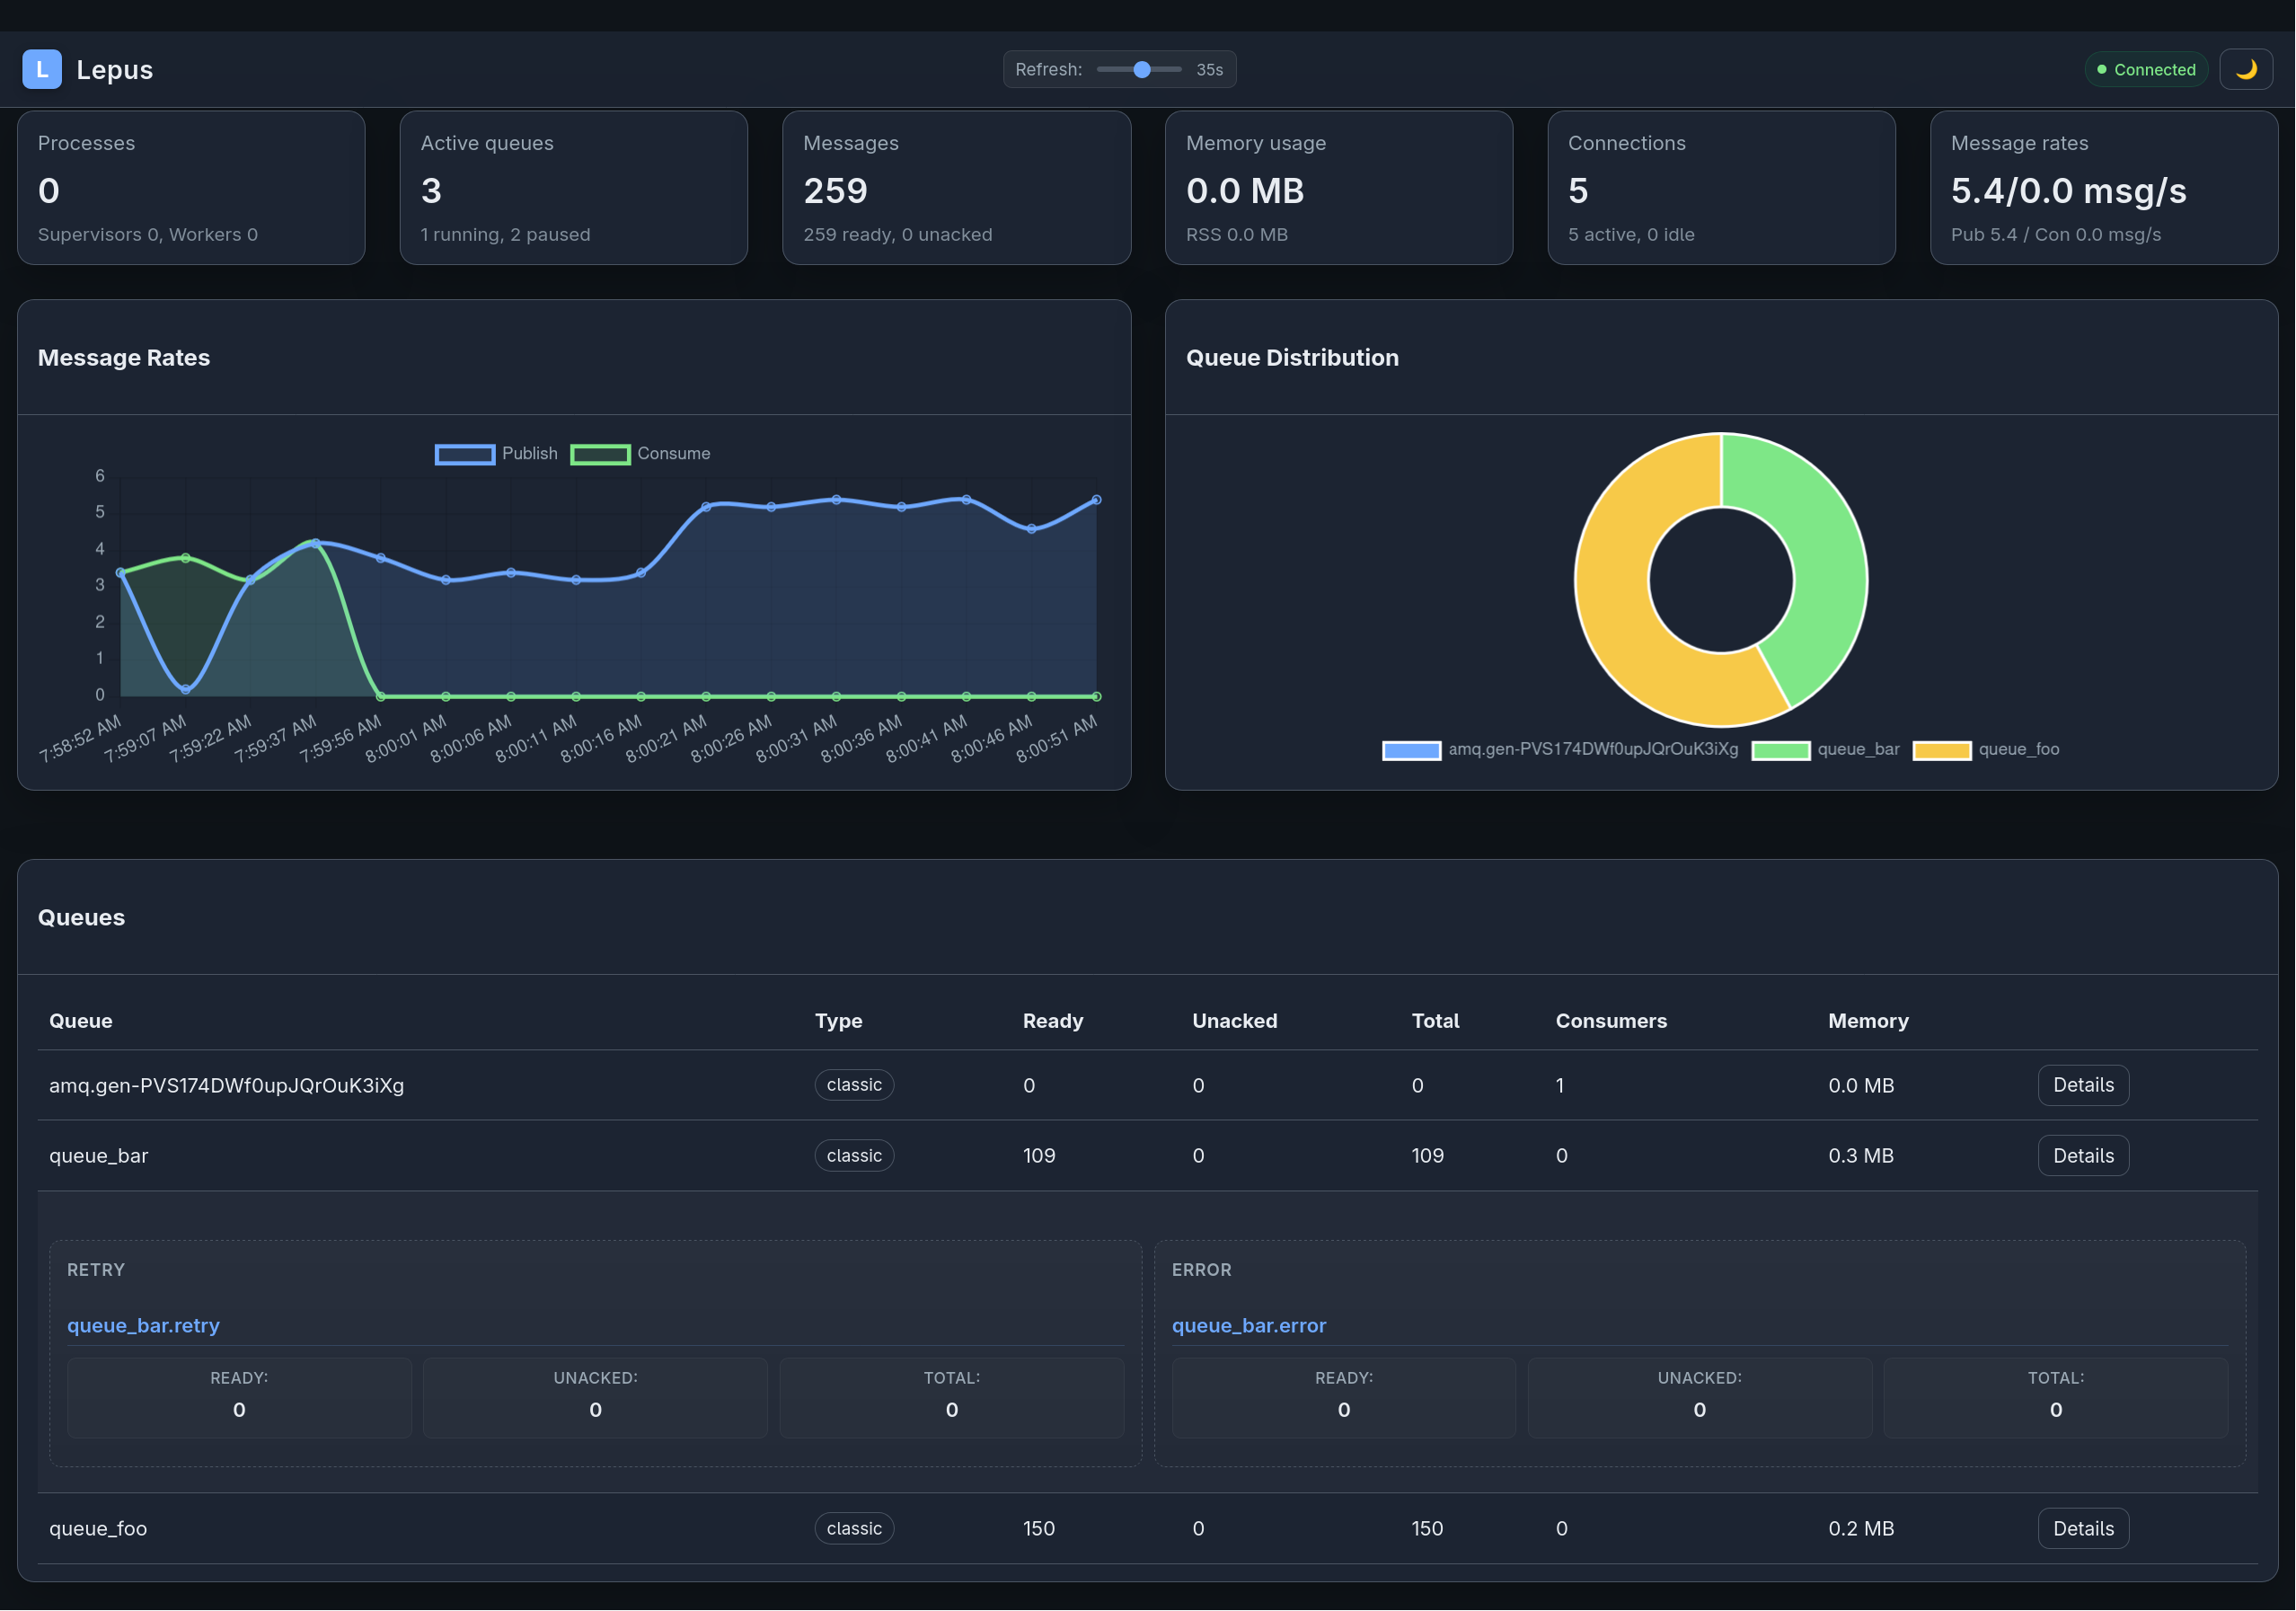Expand the queue_foo row details

pos(2083,1528)
